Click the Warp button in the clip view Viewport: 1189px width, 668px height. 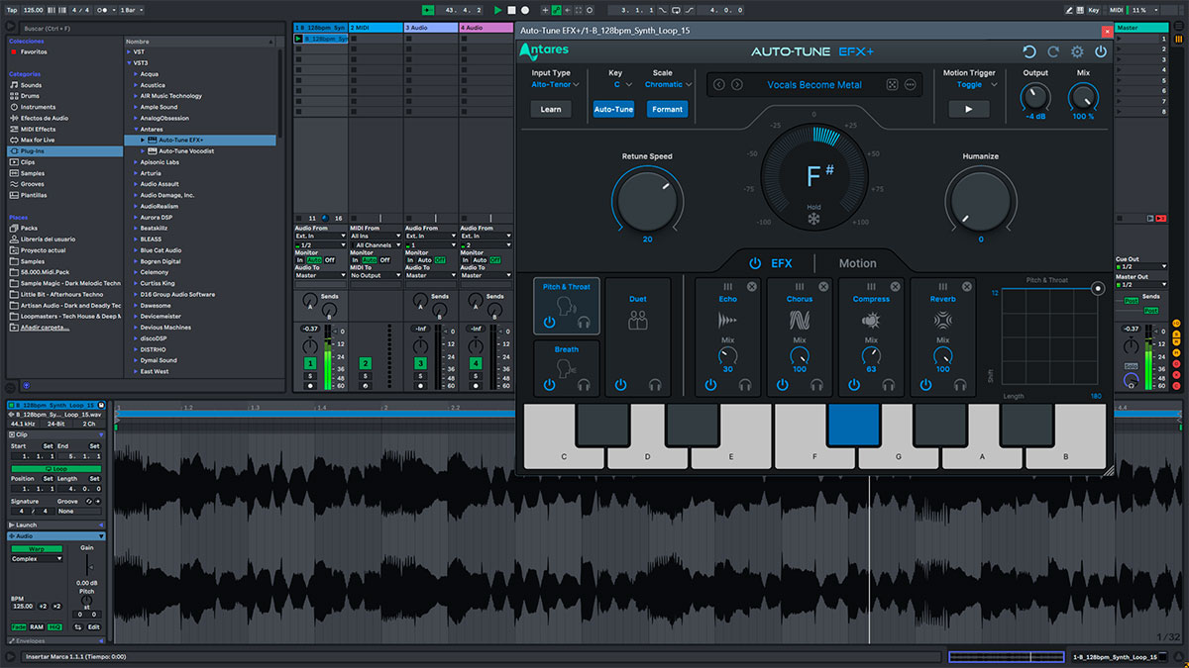tap(37, 548)
